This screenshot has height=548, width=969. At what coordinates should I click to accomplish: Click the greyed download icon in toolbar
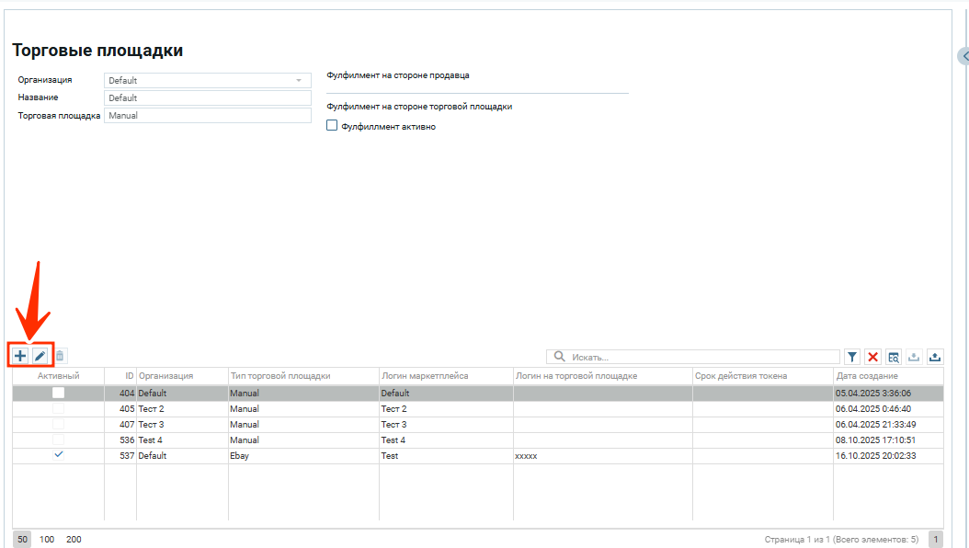(914, 357)
